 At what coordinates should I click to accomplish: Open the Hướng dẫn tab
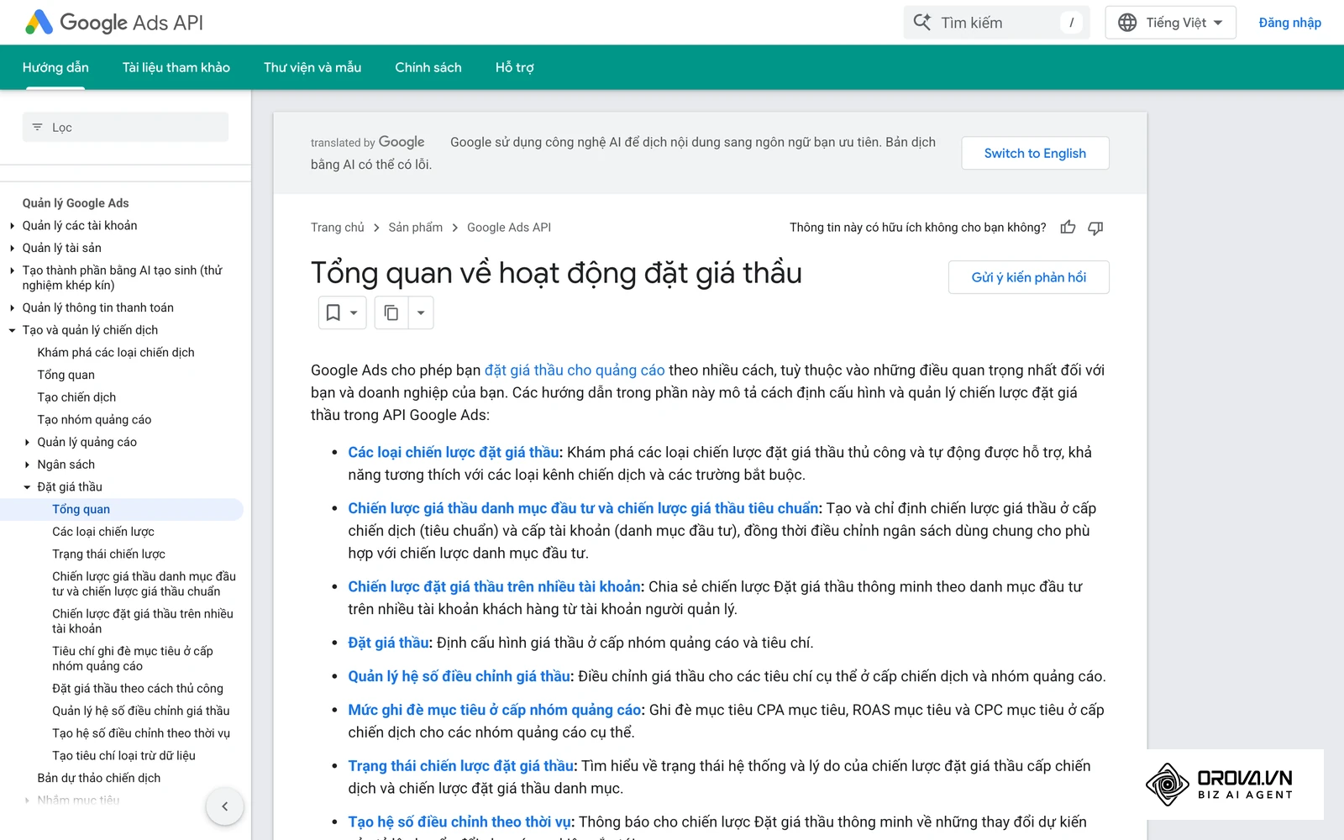(x=55, y=67)
